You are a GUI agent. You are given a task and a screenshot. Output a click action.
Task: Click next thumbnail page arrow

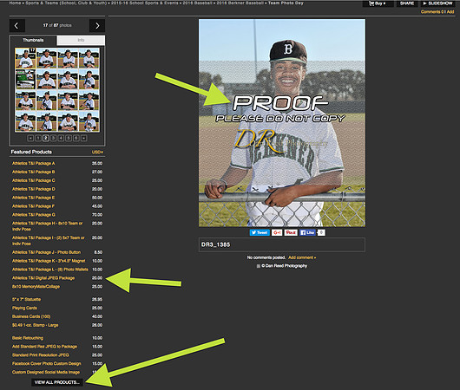pyautogui.click(x=84, y=138)
